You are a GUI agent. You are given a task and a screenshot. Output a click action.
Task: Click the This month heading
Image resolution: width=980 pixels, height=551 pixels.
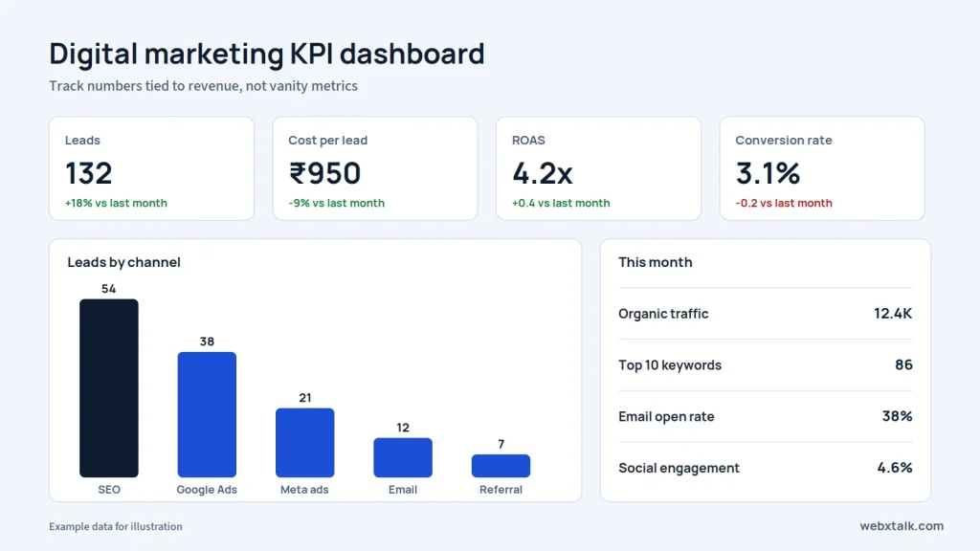[x=655, y=262]
